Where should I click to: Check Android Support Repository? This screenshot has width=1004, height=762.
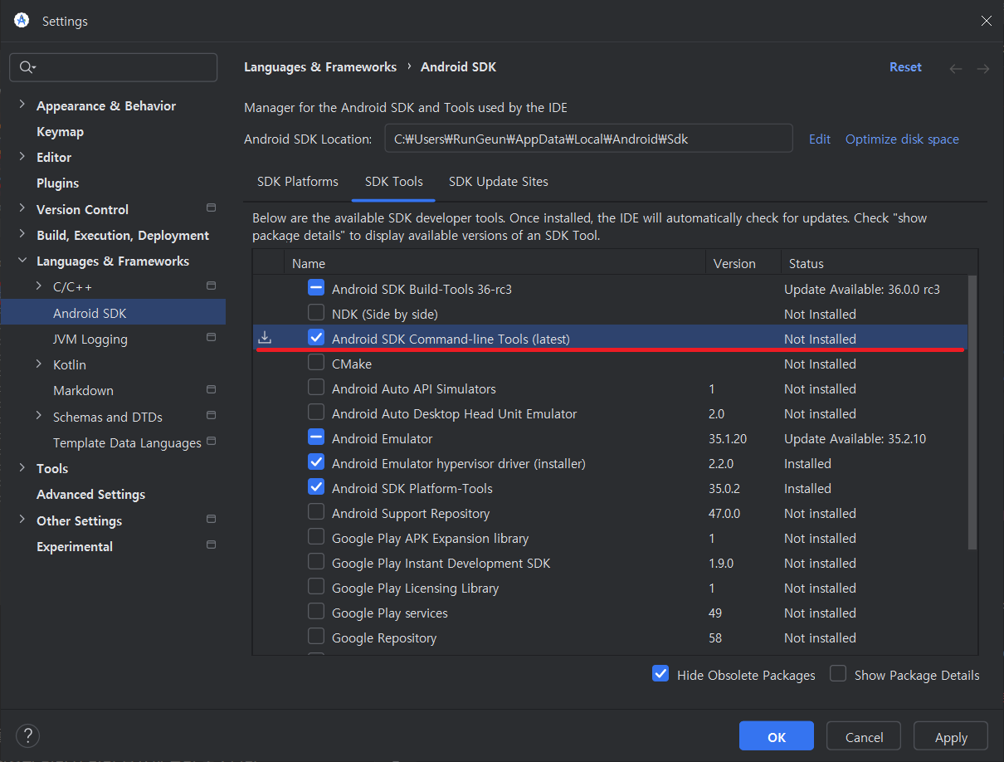click(316, 512)
